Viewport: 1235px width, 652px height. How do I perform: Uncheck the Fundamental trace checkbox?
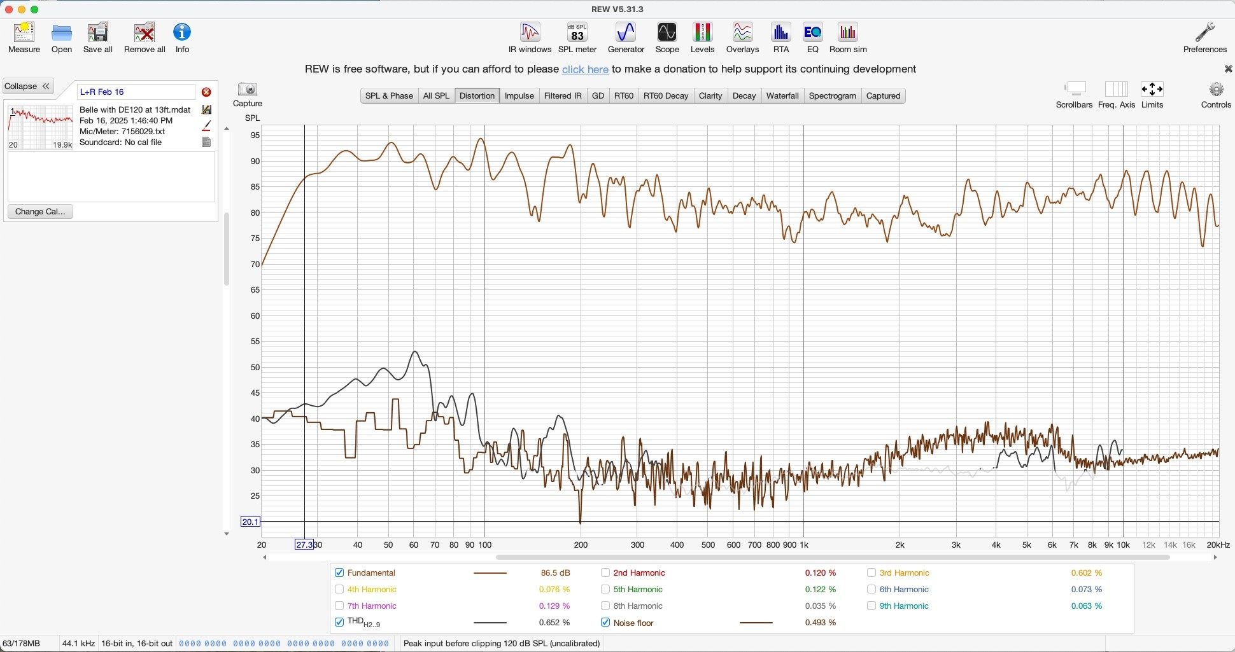(x=339, y=573)
